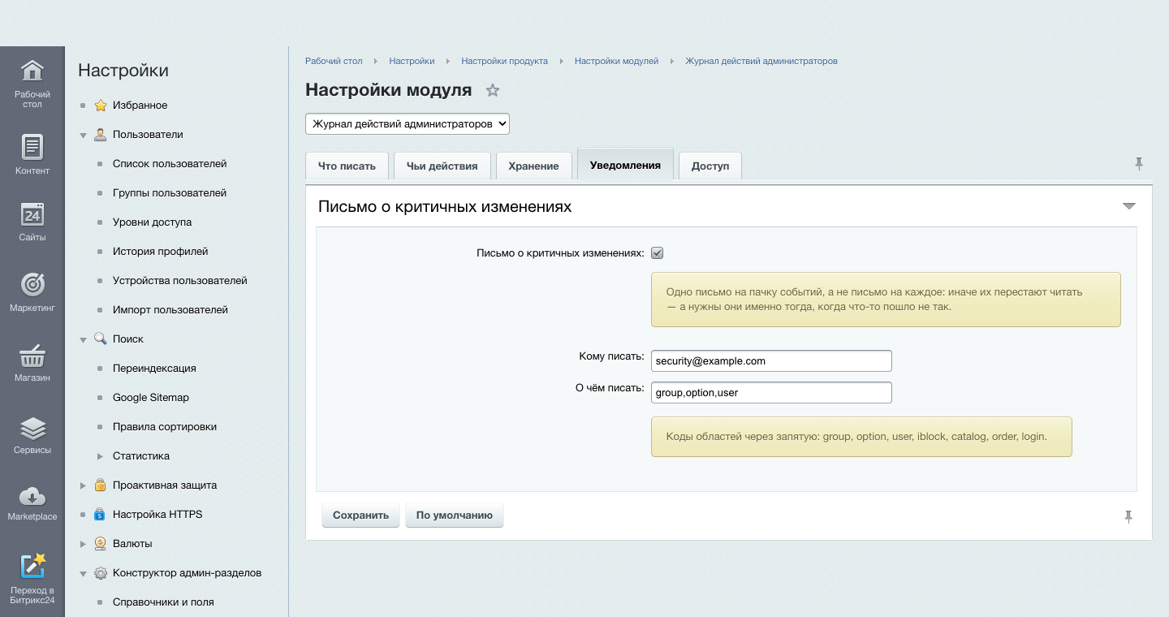1169x617 pixels.
Task: Click the Конструктор админ-разделов gear icon
Action: pos(101,573)
